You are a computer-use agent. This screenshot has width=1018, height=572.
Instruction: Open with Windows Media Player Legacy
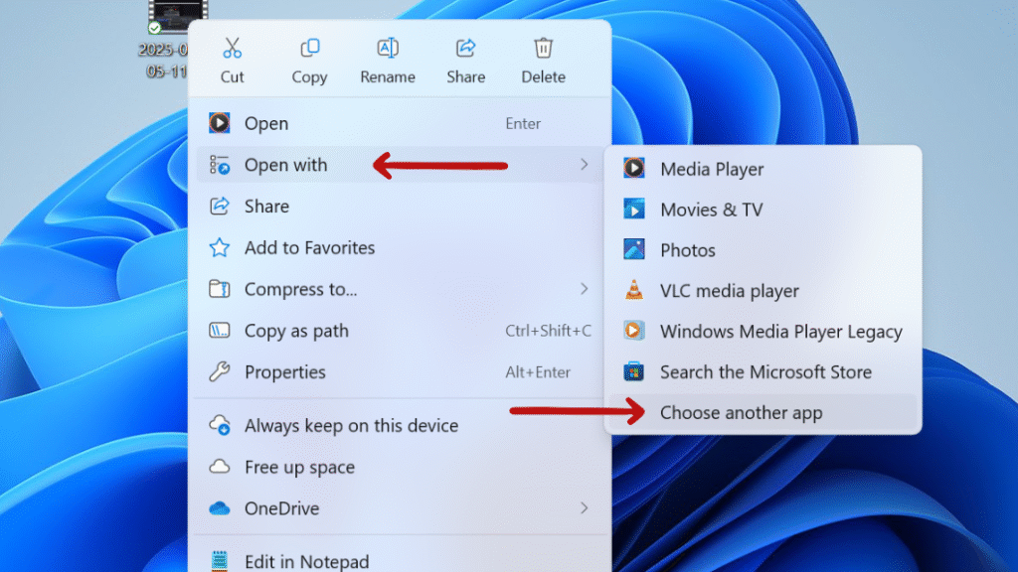(763, 332)
